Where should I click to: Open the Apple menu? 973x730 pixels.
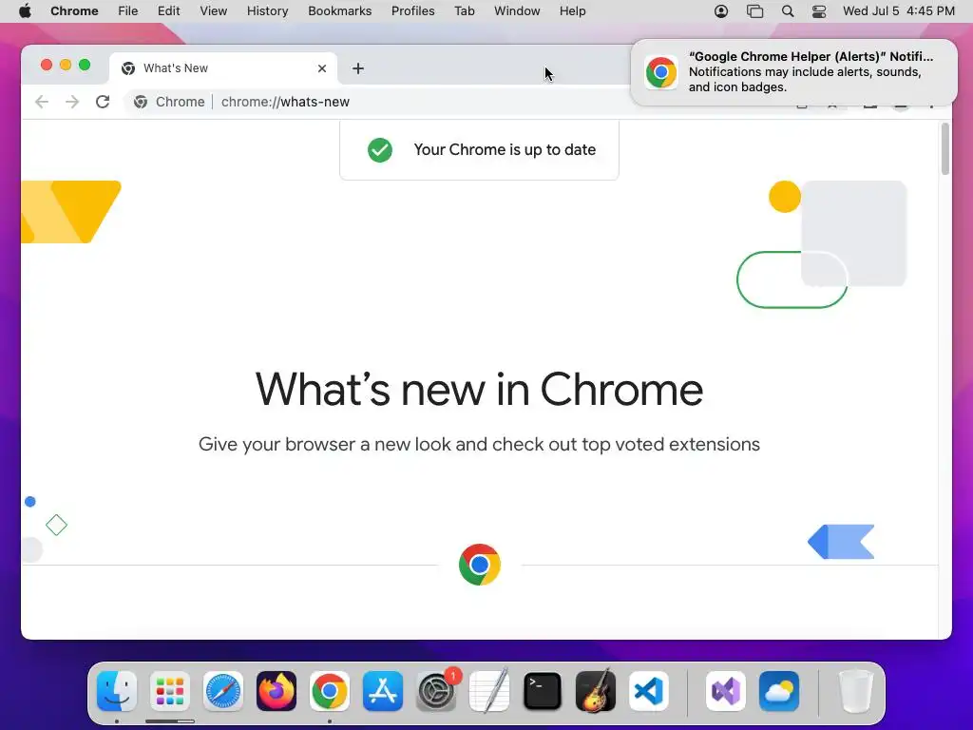tap(25, 11)
